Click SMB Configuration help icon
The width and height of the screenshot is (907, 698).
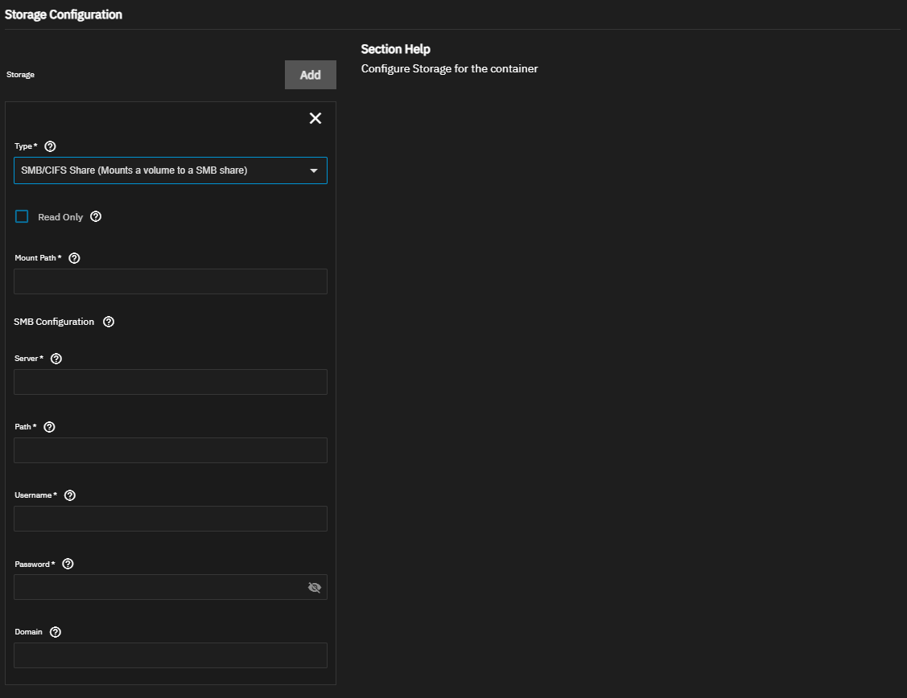pos(109,322)
